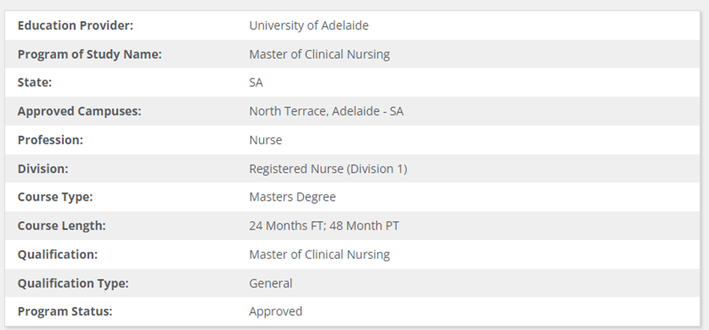Click the "Course Length:" label
This screenshot has height=330, width=709.
(61, 226)
